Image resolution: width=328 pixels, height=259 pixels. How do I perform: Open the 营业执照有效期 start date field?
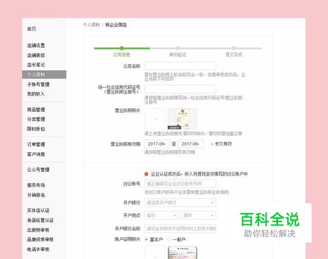pos(157,144)
